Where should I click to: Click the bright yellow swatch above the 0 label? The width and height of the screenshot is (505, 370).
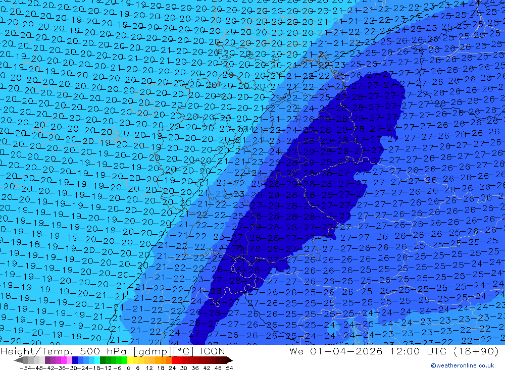pyautogui.click(x=130, y=360)
